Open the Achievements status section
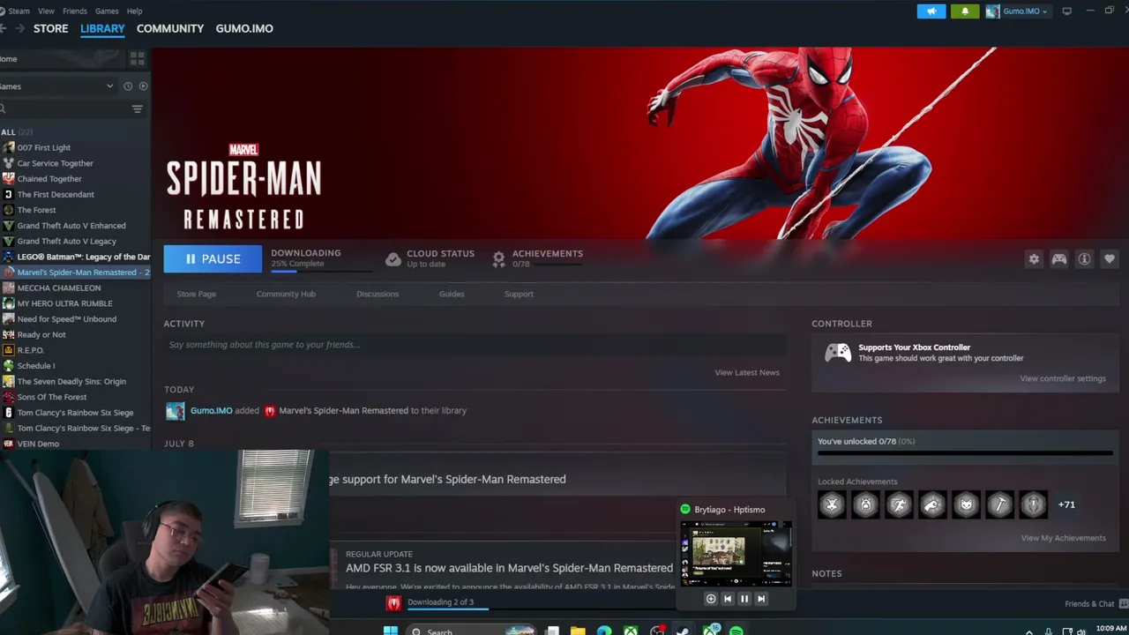 (538, 258)
